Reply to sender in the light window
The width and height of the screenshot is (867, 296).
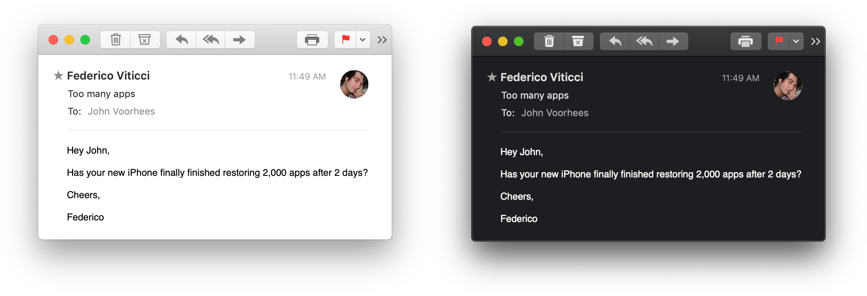182,40
